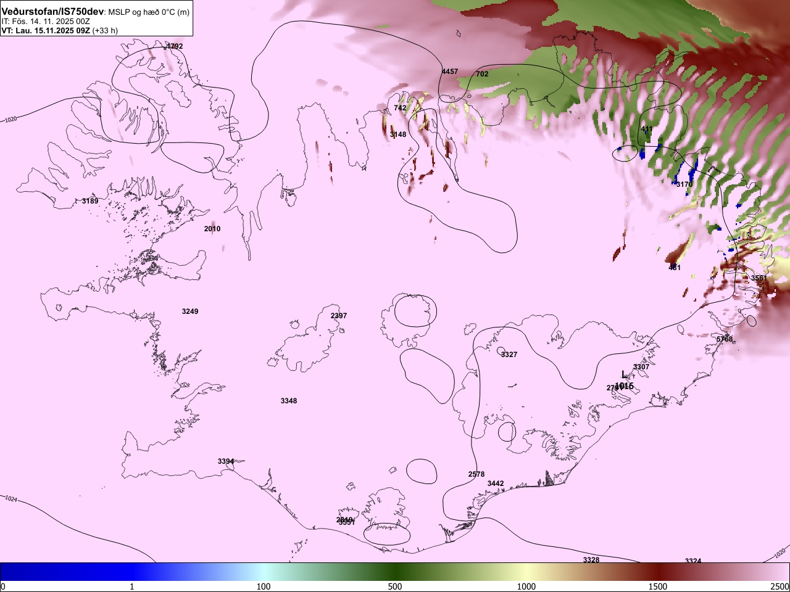The width and height of the screenshot is (790, 592).
Task: Click the map value 3394
Action: pos(226,461)
